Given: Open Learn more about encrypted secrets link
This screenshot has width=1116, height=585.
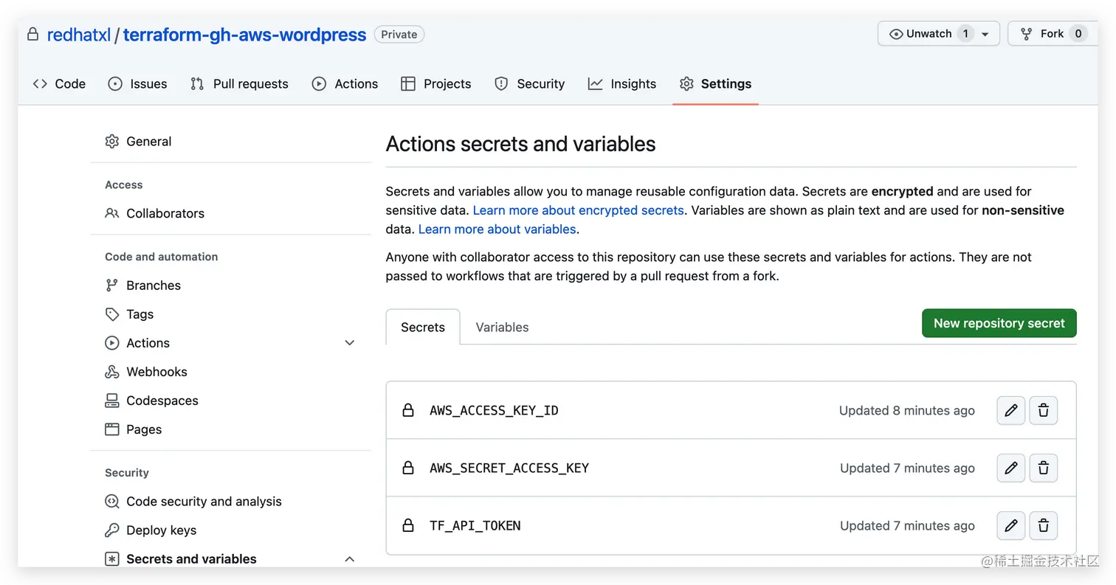Looking at the screenshot, I should (x=578, y=210).
